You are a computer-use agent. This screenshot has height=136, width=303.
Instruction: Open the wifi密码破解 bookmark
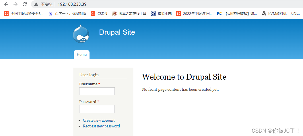(237, 13)
